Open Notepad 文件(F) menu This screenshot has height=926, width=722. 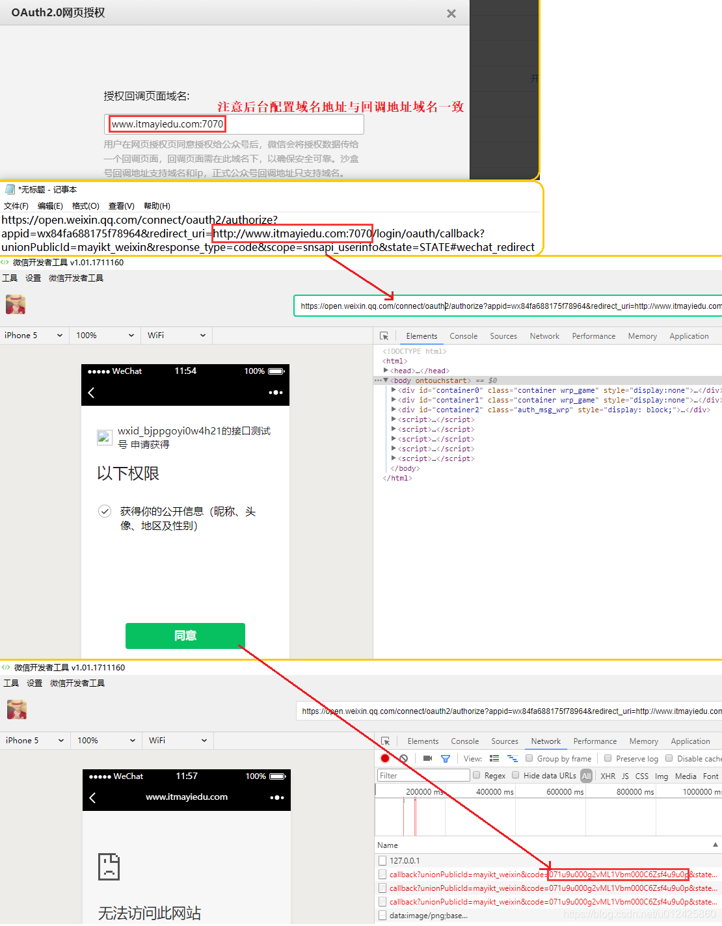(16, 206)
